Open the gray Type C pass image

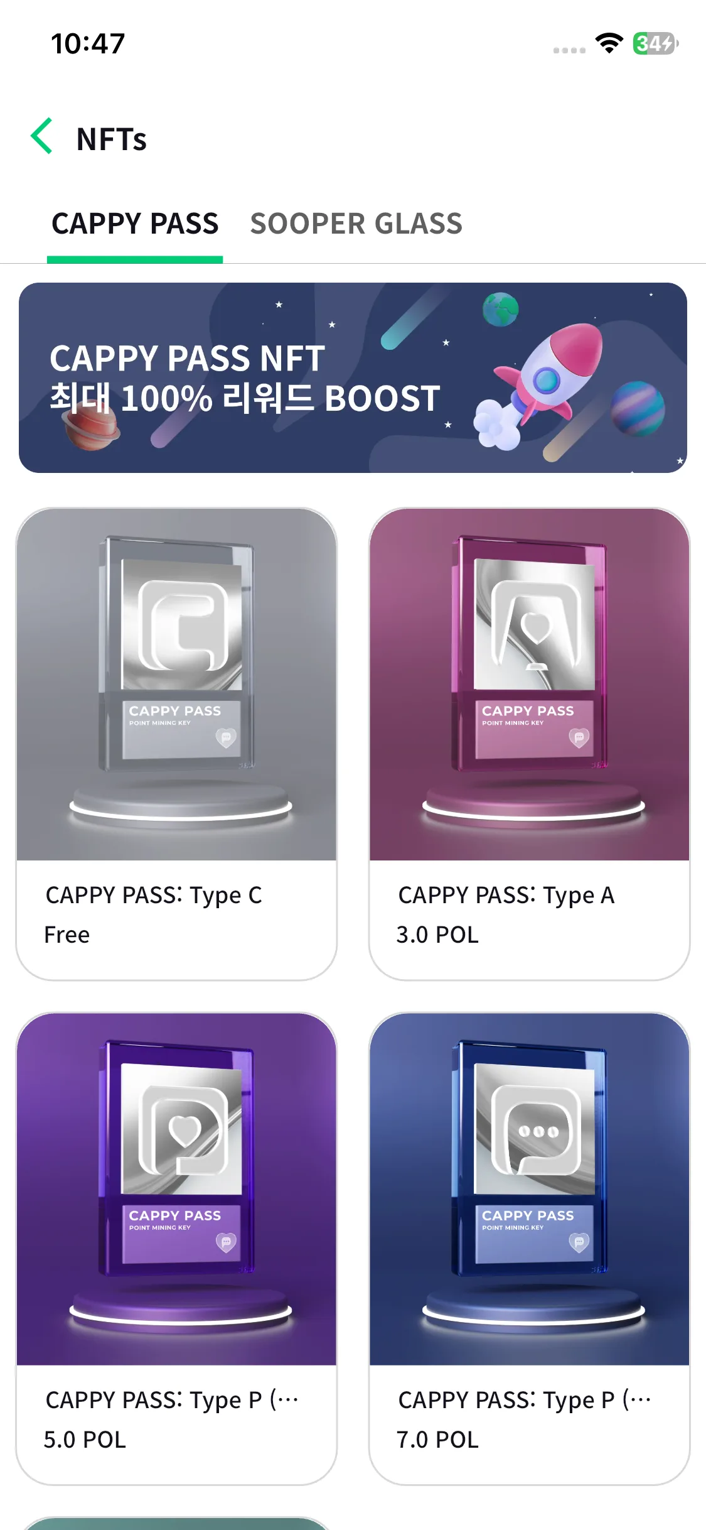pyautogui.click(x=176, y=684)
